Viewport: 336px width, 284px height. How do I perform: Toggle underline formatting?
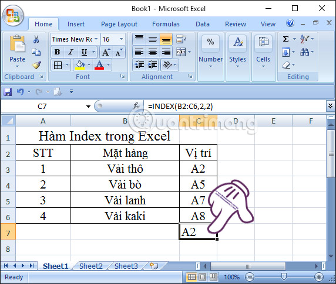(84, 52)
